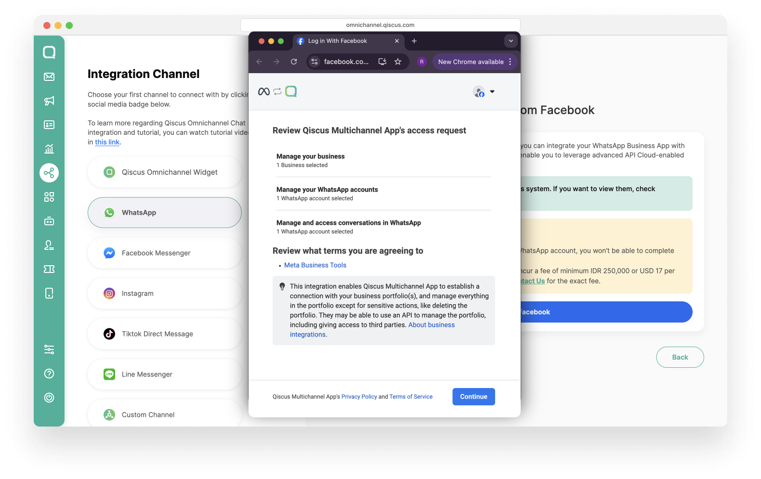The image size is (761, 479).
Task: Expand the Chrome tab search dropdown
Action: [x=511, y=41]
